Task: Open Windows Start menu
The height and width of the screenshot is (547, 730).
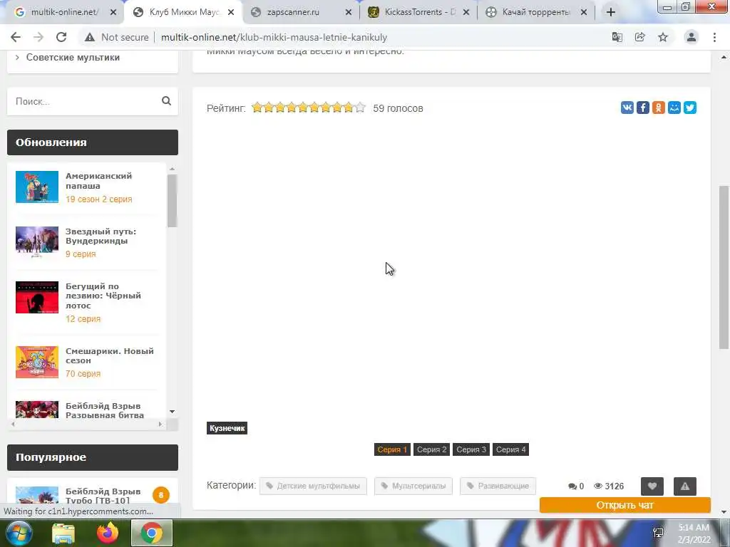Action: point(18,533)
